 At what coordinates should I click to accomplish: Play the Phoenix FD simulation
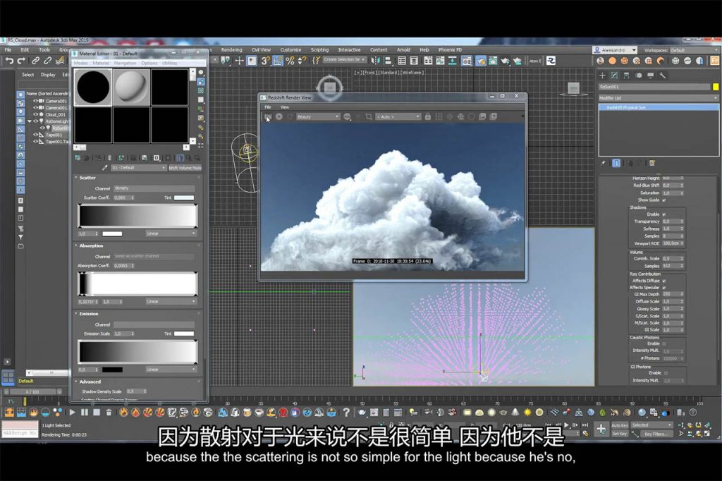click(x=73, y=413)
